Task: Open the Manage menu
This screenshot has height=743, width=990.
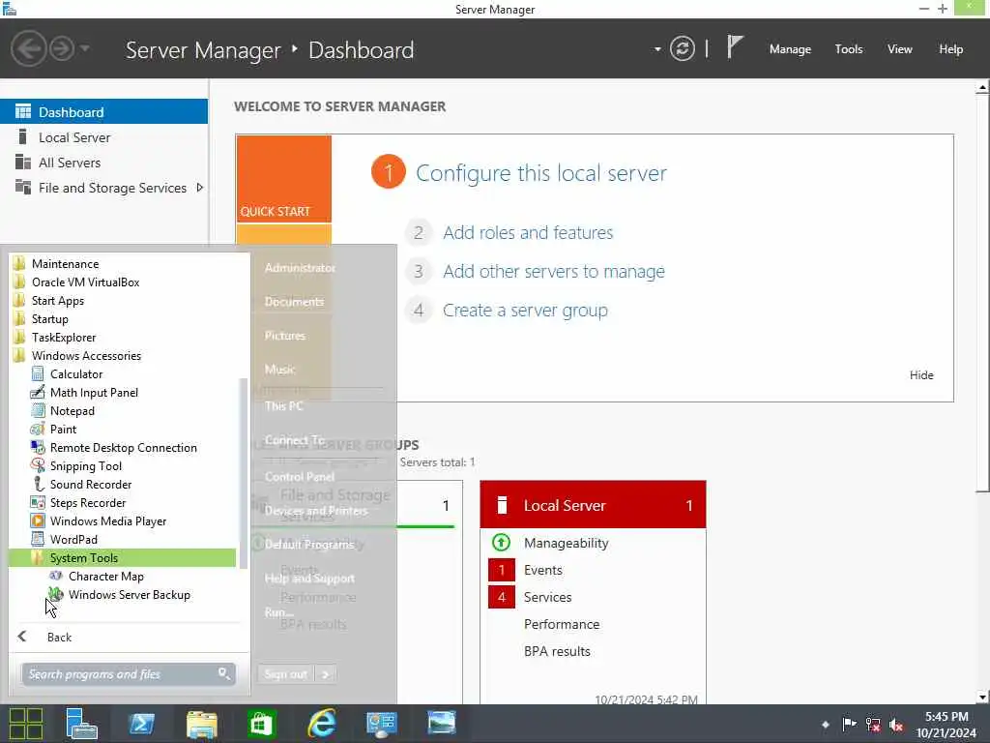Action: [x=790, y=49]
